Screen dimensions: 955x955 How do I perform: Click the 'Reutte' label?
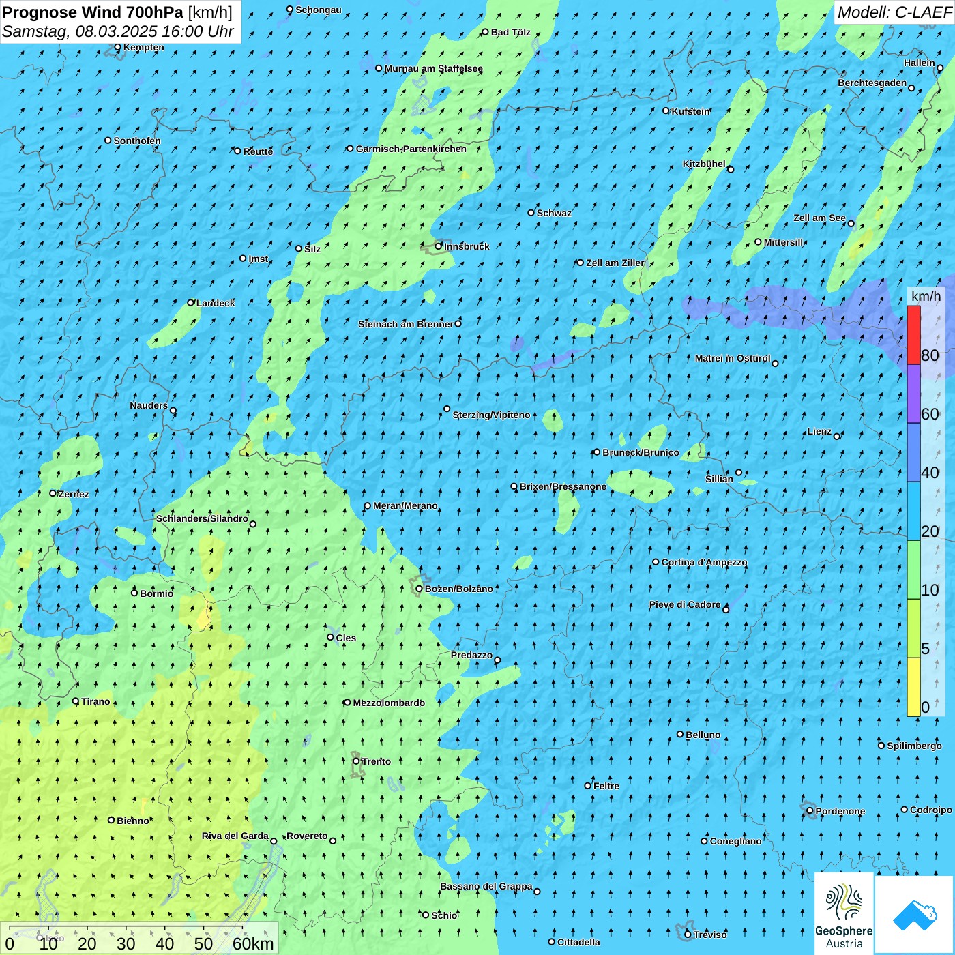[x=258, y=151]
